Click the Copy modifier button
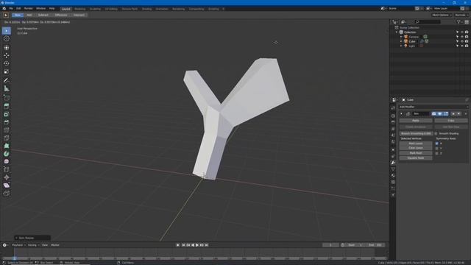471x265 pixels. pyautogui.click(x=451, y=121)
